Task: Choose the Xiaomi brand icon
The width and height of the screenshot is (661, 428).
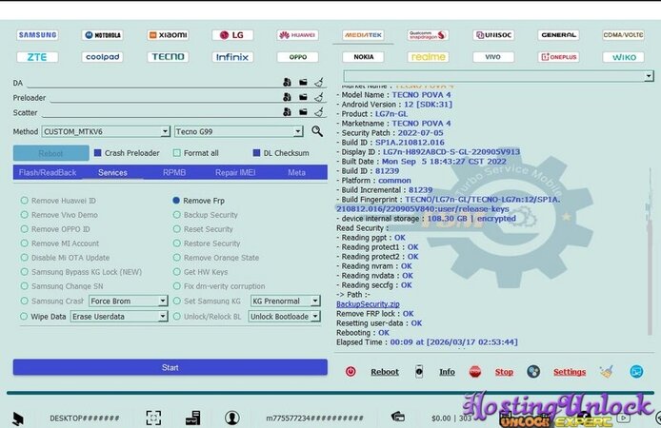Action: tap(167, 35)
